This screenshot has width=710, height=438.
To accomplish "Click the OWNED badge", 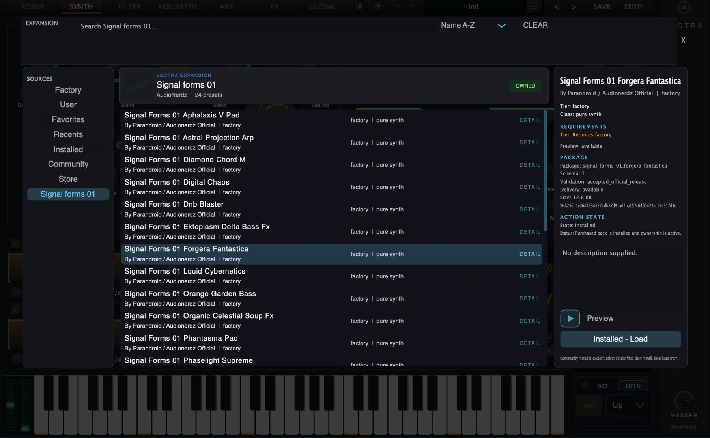I will click(x=525, y=86).
